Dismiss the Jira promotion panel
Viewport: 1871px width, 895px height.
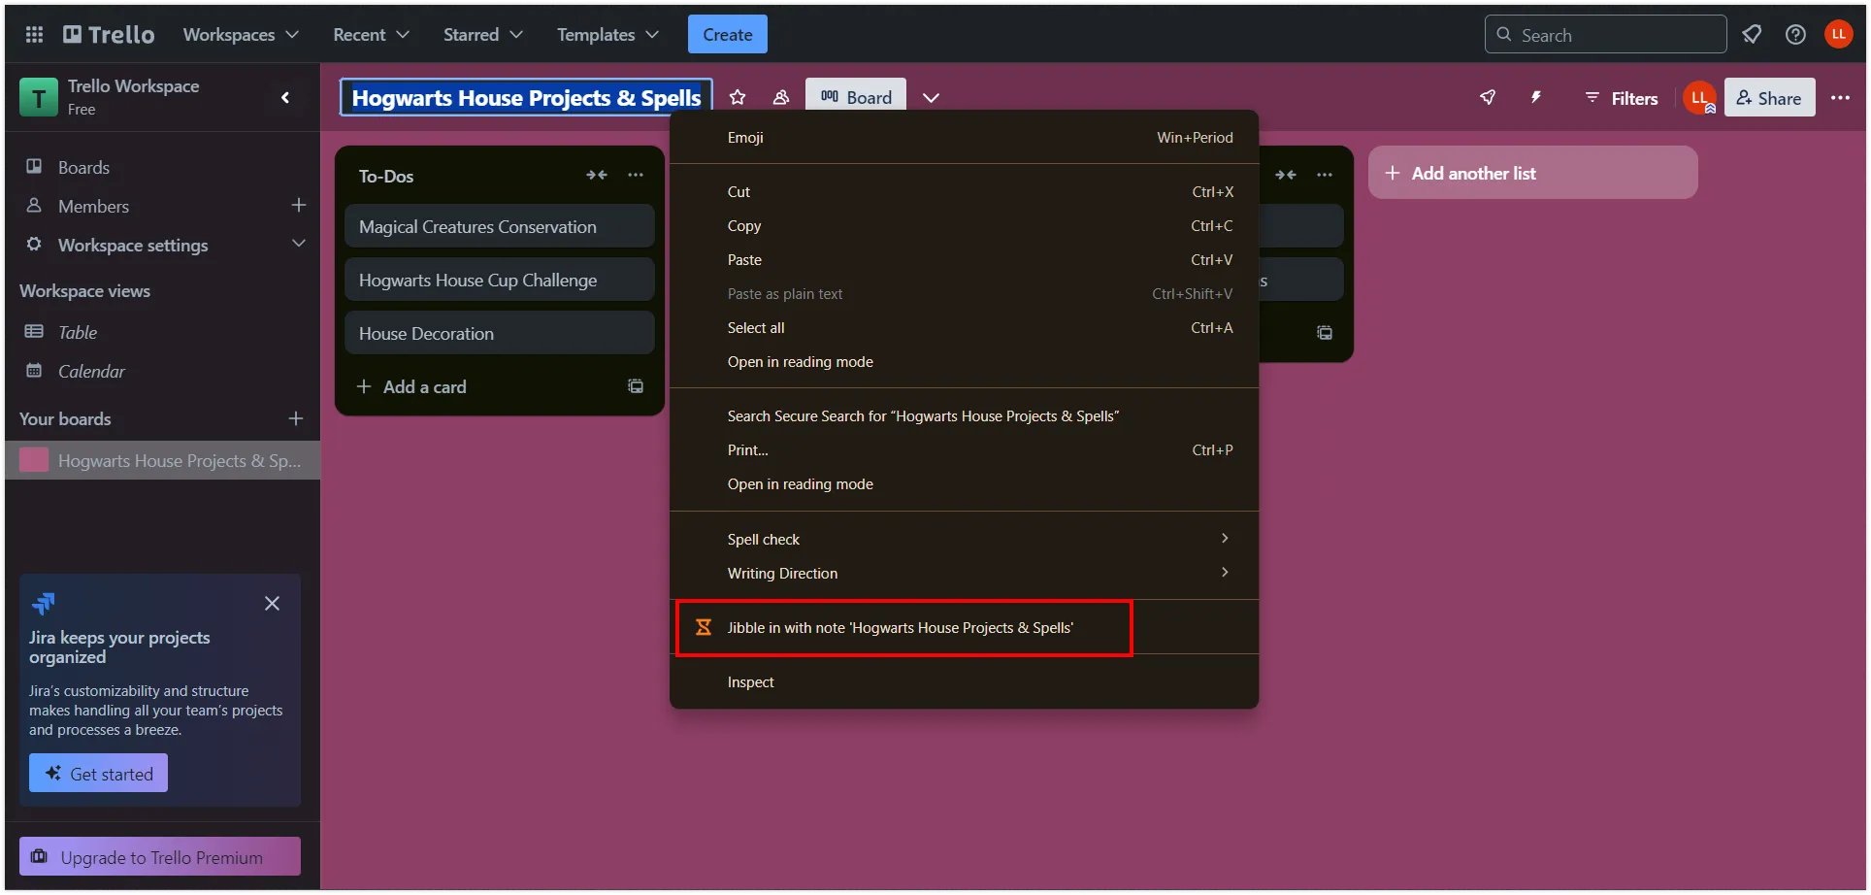click(272, 604)
